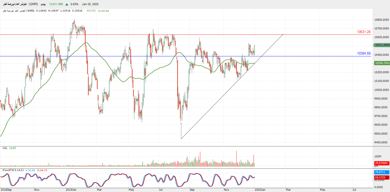Click the 0.83% change value
The image size is (390, 192).
74,4
